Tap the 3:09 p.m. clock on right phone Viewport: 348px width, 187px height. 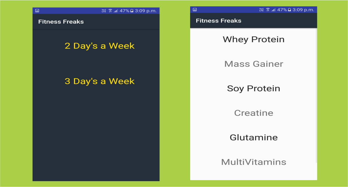click(303, 10)
